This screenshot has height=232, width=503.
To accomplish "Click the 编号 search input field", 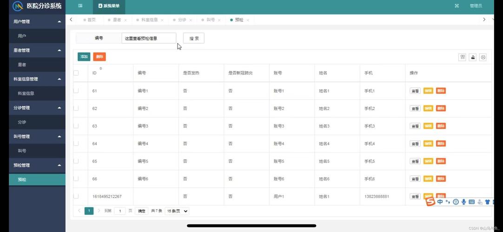I will [x=149, y=38].
